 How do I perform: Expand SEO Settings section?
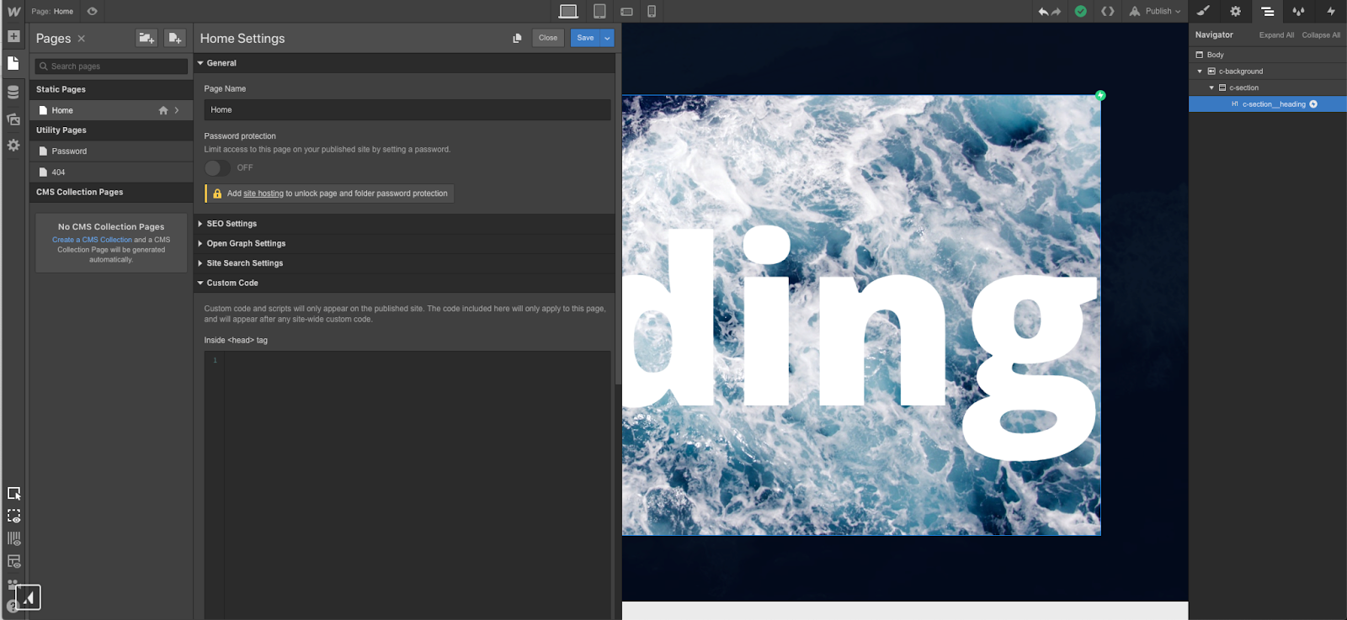pos(406,224)
